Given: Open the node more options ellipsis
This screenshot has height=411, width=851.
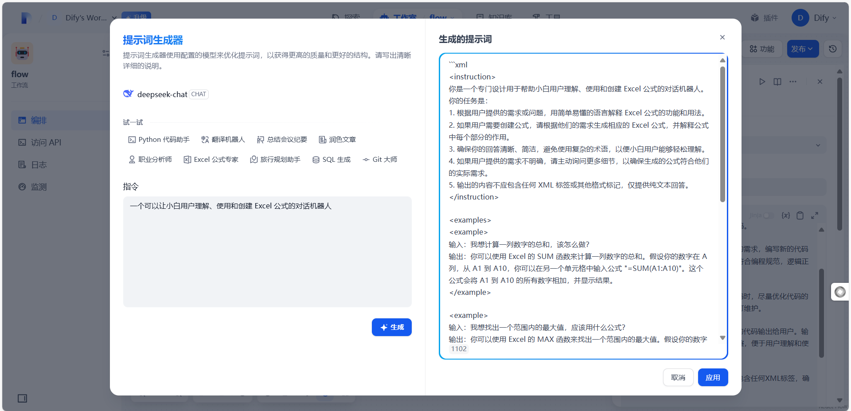Looking at the screenshot, I should (793, 82).
